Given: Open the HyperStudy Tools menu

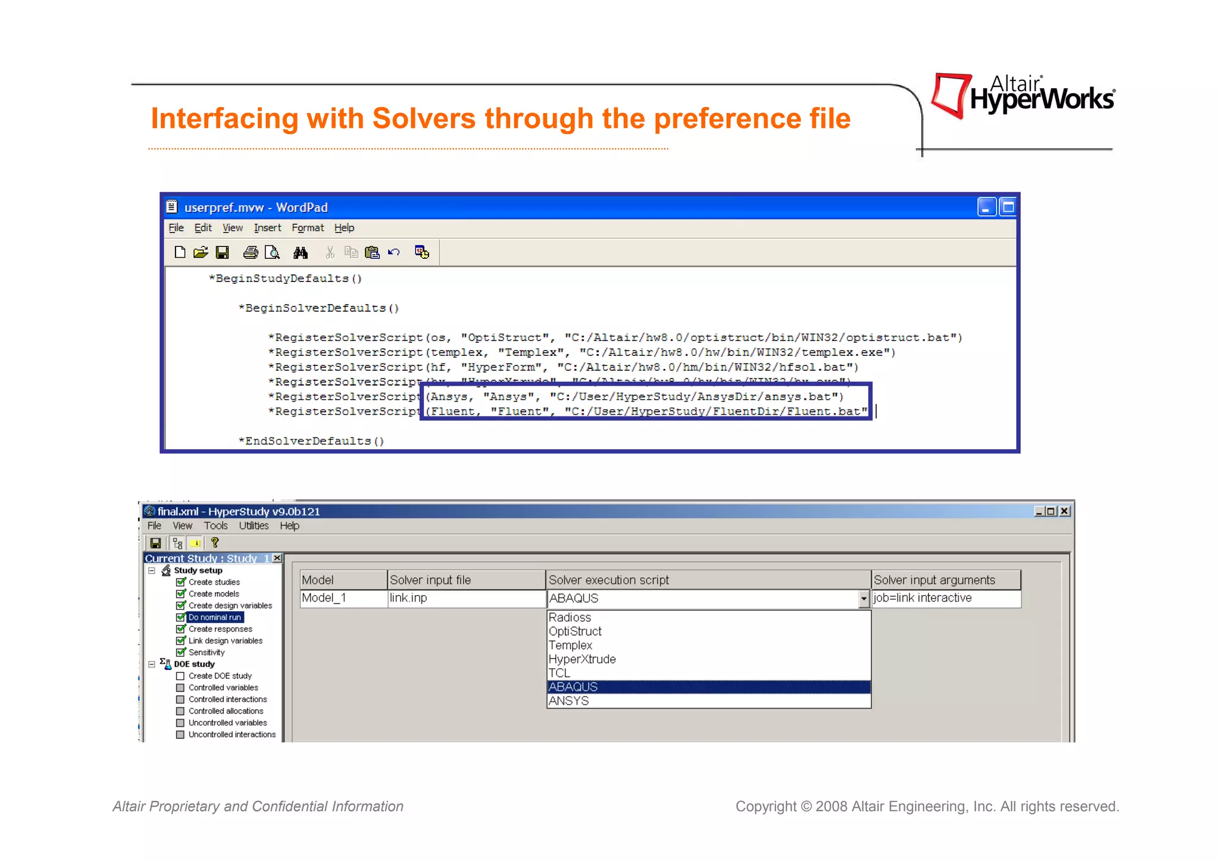Looking at the screenshot, I should point(215,525).
